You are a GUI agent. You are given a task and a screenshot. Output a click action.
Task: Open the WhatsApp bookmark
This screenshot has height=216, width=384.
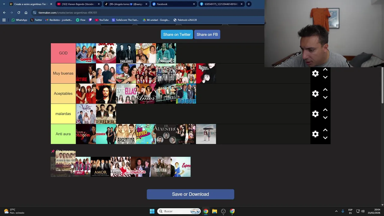(19, 20)
